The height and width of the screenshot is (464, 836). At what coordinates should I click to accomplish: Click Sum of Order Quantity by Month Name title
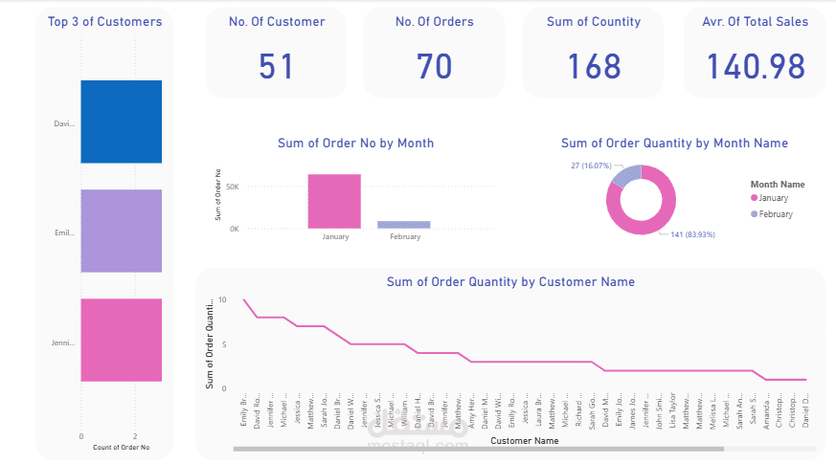coord(674,144)
